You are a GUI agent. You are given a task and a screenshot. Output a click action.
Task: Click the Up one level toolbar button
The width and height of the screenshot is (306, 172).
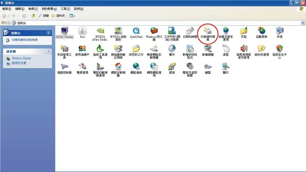pyautogui.click(x=33, y=16)
